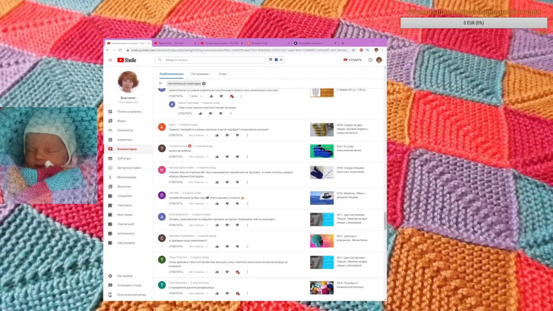Heart the 'Очень красиво и понятно' comment
This screenshot has width=553, height=311.
(x=237, y=203)
